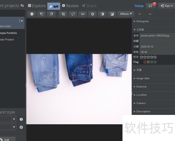Click the info icon next to brand style dropdown
The height and width of the screenshot is (141, 175).
click(21, 119)
